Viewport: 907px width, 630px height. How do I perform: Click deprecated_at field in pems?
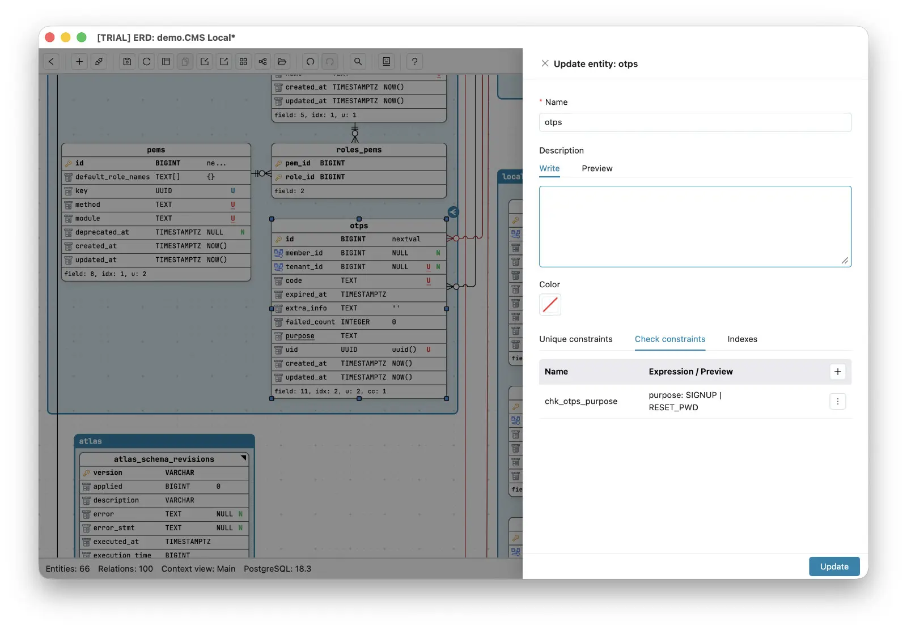click(x=156, y=232)
